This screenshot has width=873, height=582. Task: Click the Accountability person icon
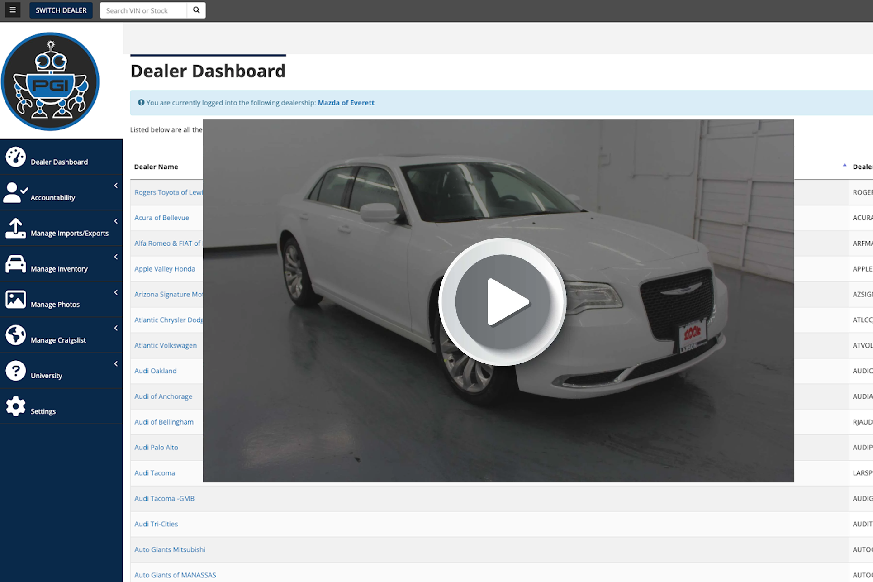pos(15,192)
